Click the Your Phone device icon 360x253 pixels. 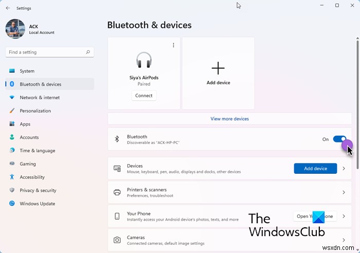(x=117, y=216)
